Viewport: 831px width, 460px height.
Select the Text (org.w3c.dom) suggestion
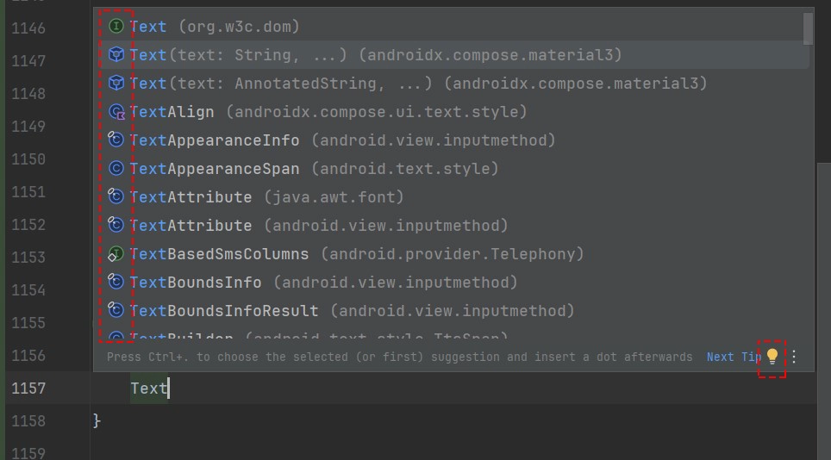[x=452, y=27]
